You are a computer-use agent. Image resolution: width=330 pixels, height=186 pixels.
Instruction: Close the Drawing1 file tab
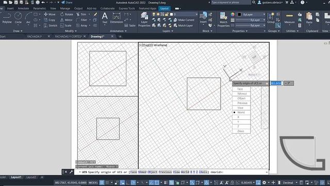coord(112,36)
